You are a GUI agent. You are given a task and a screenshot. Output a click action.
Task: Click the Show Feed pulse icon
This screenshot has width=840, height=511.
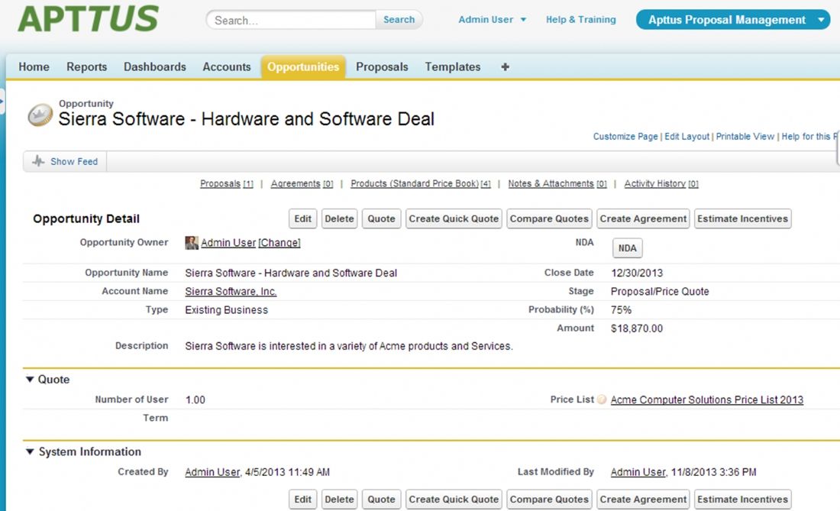point(38,161)
